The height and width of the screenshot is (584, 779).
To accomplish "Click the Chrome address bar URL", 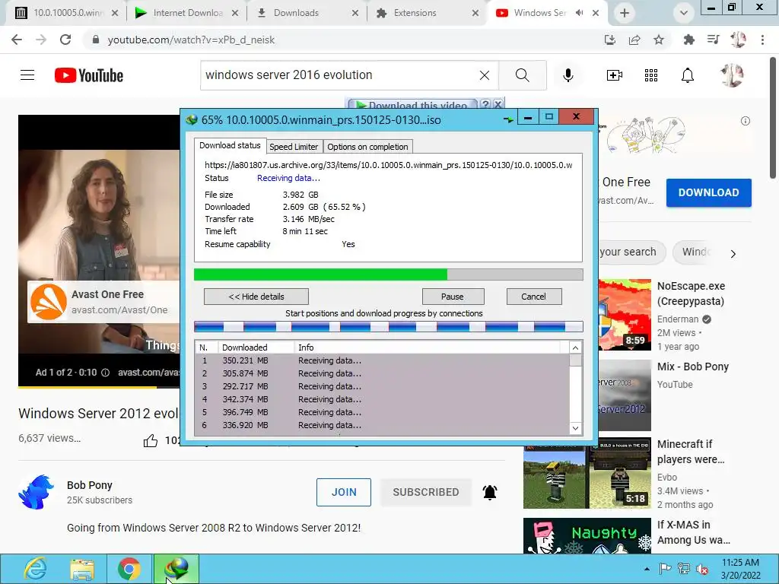I will 191,40.
